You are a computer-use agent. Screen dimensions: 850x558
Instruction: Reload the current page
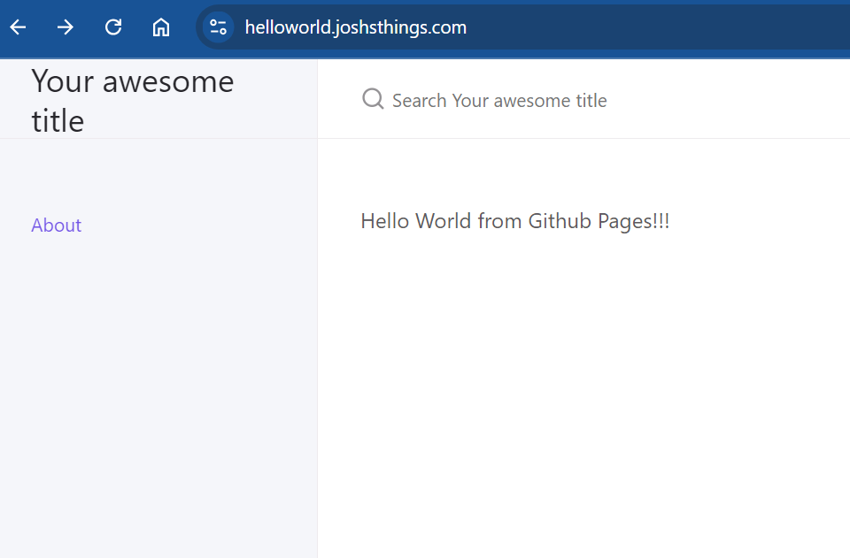113,27
